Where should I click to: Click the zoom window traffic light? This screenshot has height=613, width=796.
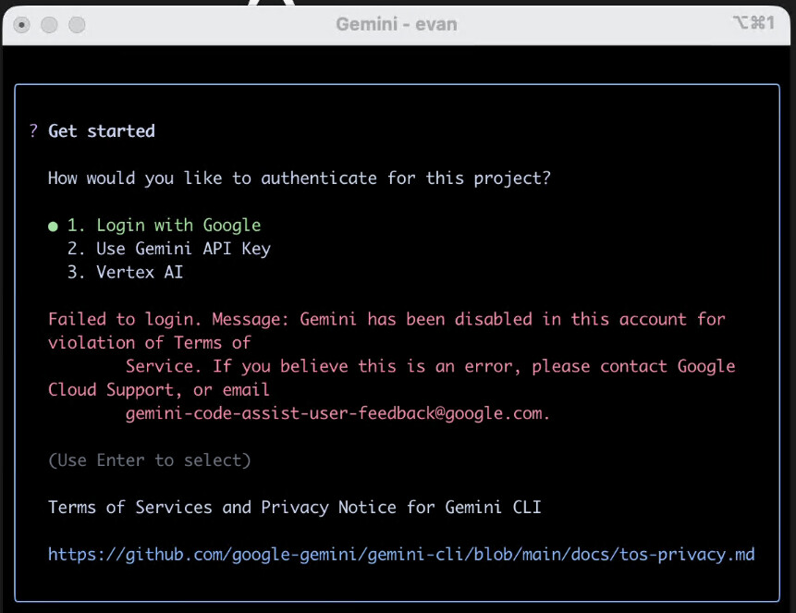click(x=77, y=24)
